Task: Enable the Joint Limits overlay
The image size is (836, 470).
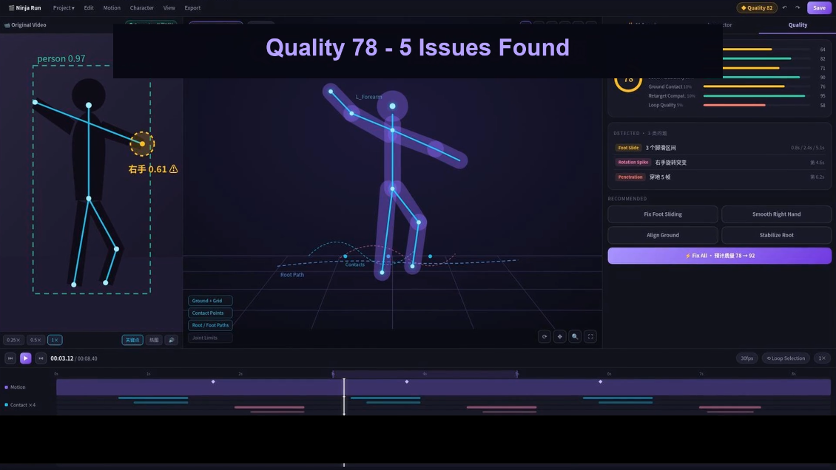Action: (x=210, y=338)
